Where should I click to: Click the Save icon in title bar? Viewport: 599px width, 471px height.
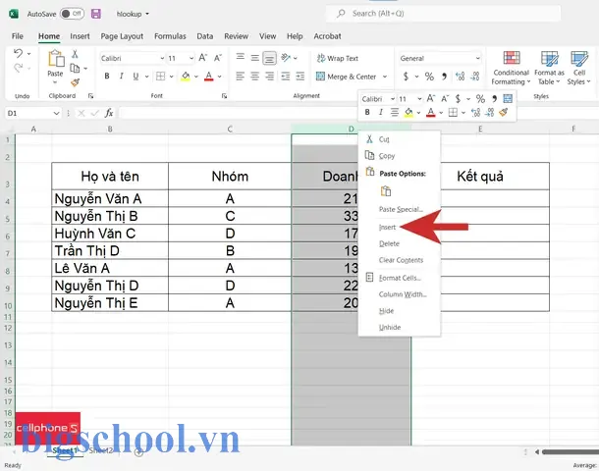click(96, 14)
